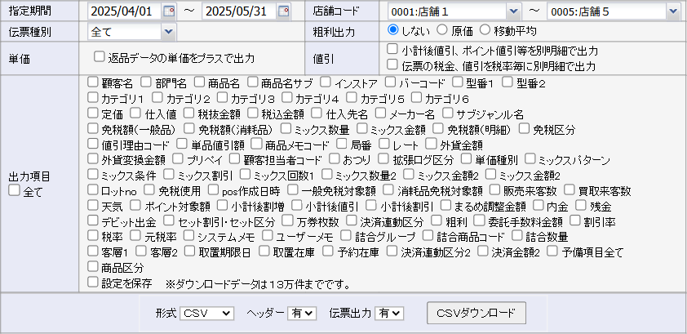This screenshot has height=334, width=687.
Task: Tick the 予備項目全て checkbox
Action: [x=552, y=252]
